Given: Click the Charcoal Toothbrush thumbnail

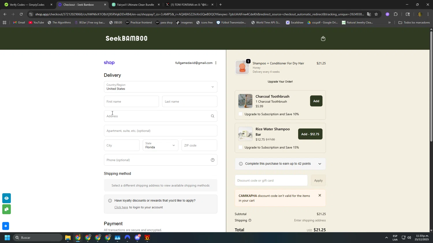Looking at the screenshot, I should pos(245,101).
